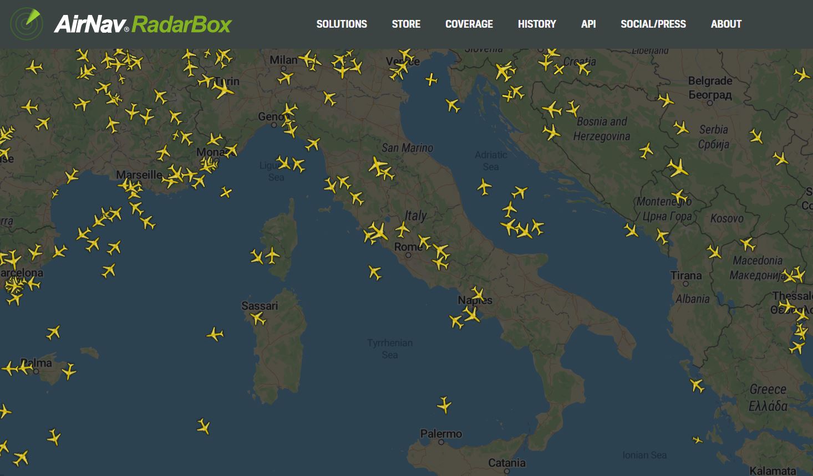The width and height of the screenshot is (813, 476).
Task: Open the COVERAGE menu item
Action: coord(469,24)
